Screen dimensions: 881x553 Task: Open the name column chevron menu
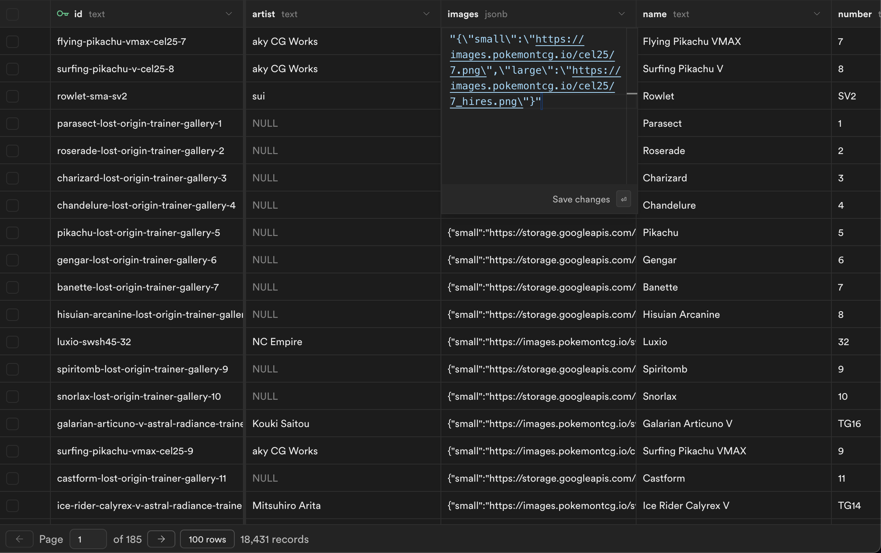coord(817,14)
